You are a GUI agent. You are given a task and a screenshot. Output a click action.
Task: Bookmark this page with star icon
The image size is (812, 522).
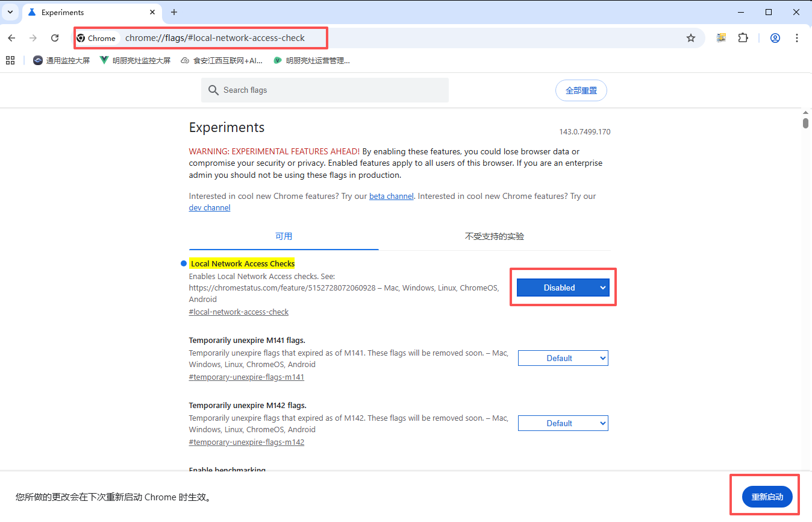point(691,38)
